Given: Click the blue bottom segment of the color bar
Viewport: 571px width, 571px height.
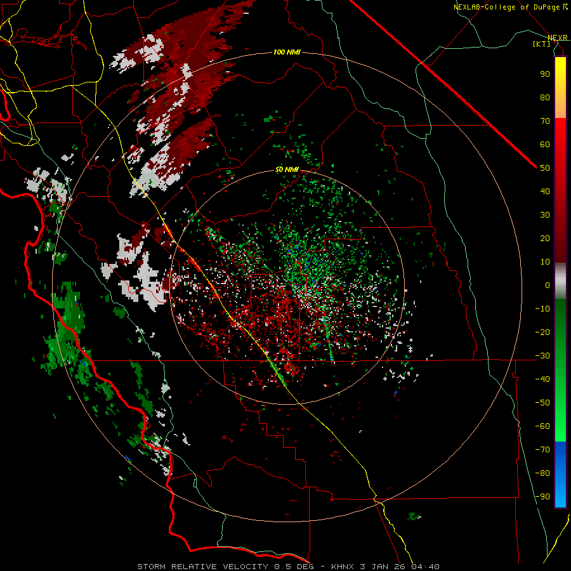Looking at the screenshot, I should click(x=560, y=475).
